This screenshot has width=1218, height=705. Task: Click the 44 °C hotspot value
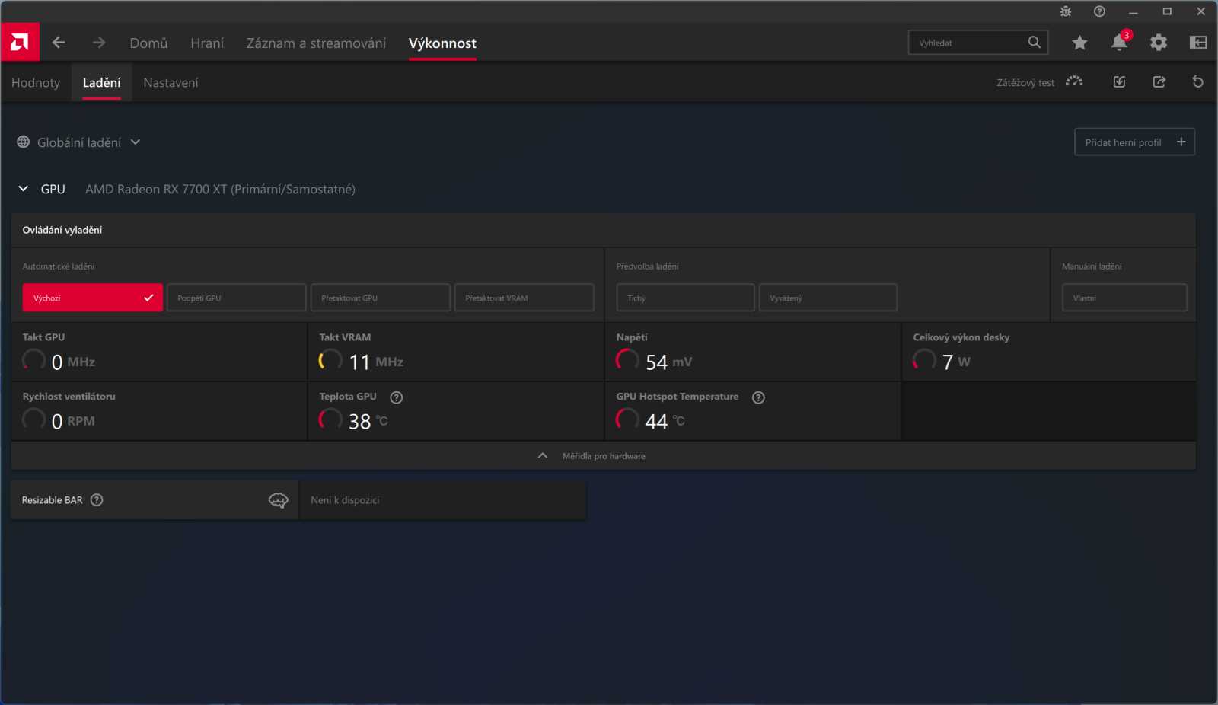[665, 421]
